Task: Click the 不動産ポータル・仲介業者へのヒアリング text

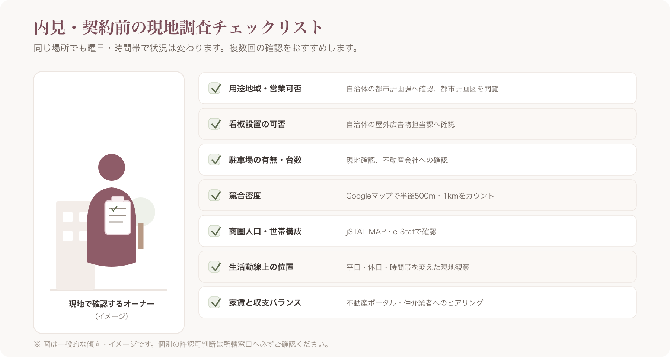Action: pyautogui.click(x=415, y=303)
